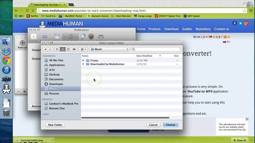Click the Chrome address bar

point(140,11)
